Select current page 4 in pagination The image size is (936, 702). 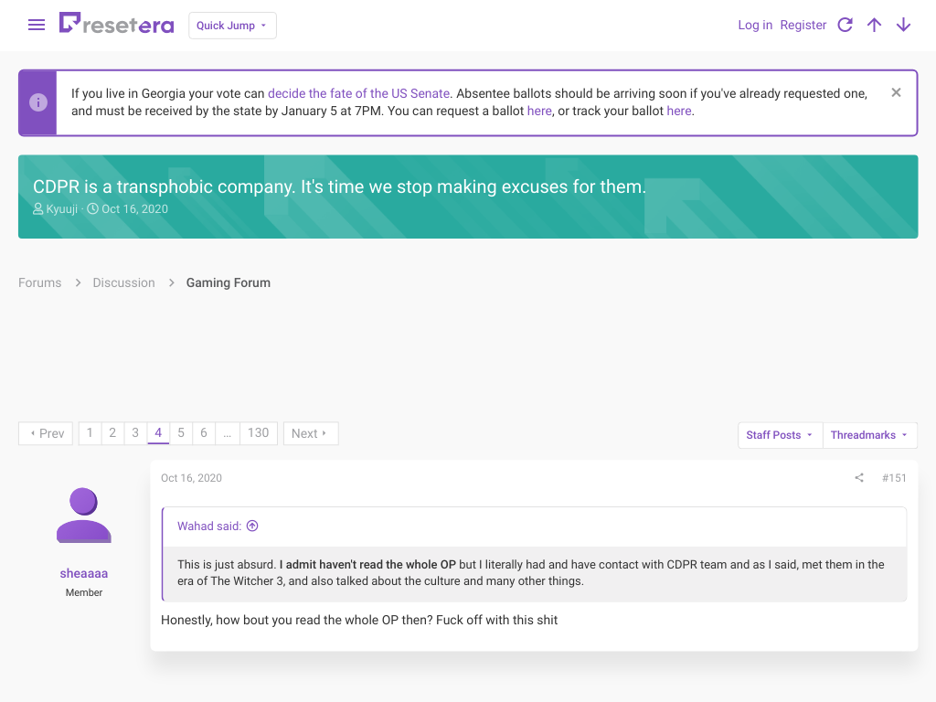[158, 432]
